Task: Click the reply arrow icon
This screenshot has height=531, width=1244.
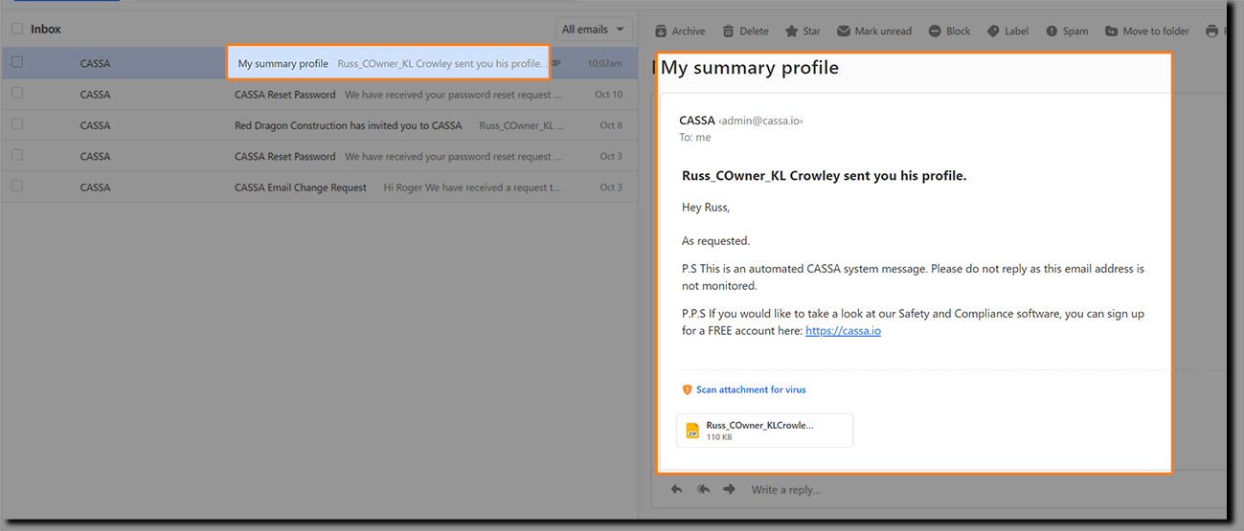Action: (x=677, y=489)
